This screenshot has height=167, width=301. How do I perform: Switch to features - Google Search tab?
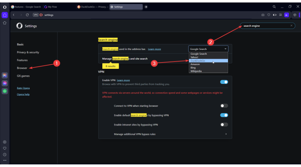26,7
